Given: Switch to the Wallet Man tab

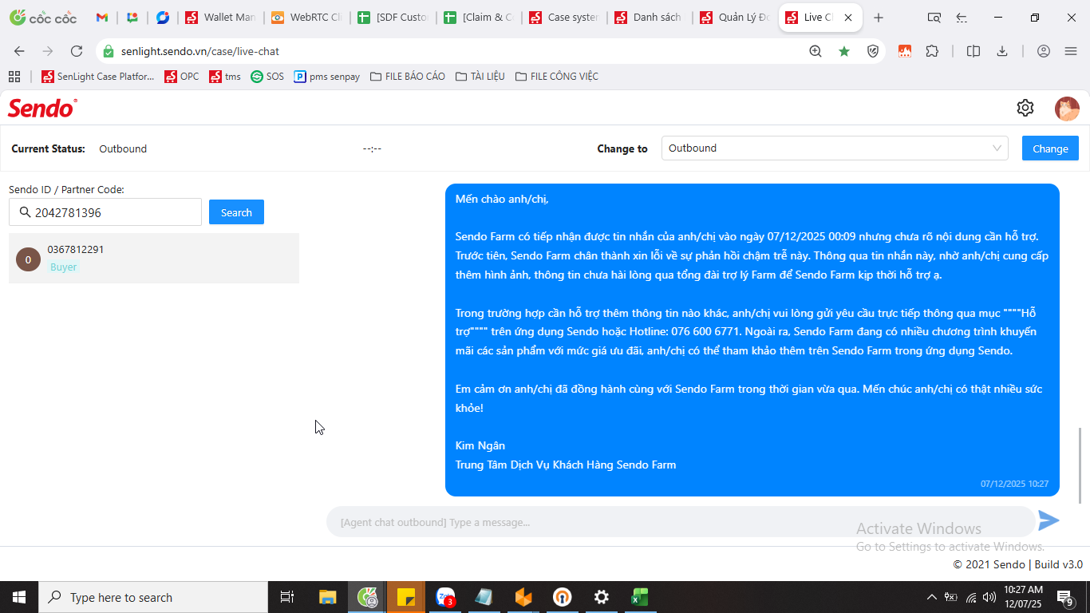Looking at the screenshot, I should click(x=221, y=18).
